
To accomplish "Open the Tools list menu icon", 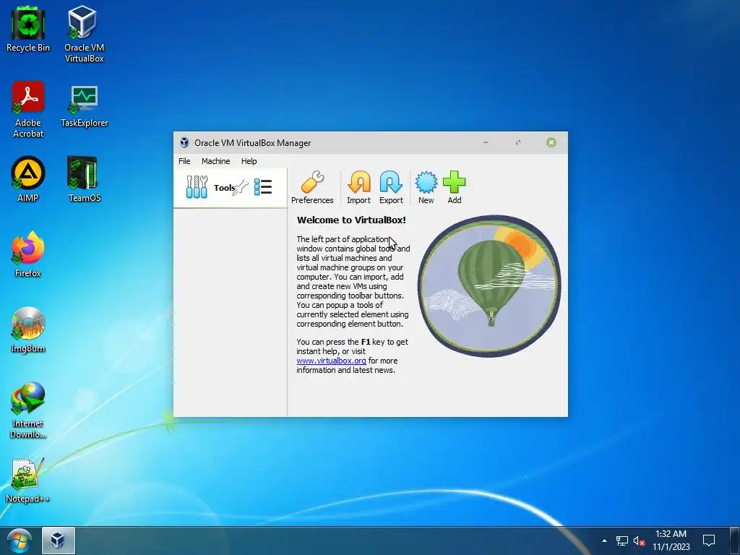I will pos(263,187).
